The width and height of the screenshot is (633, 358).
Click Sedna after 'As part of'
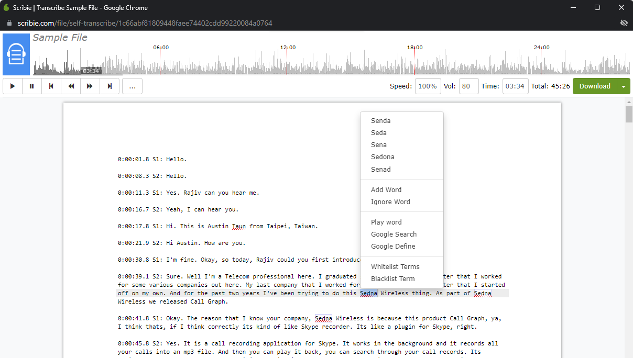(x=483, y=294)
